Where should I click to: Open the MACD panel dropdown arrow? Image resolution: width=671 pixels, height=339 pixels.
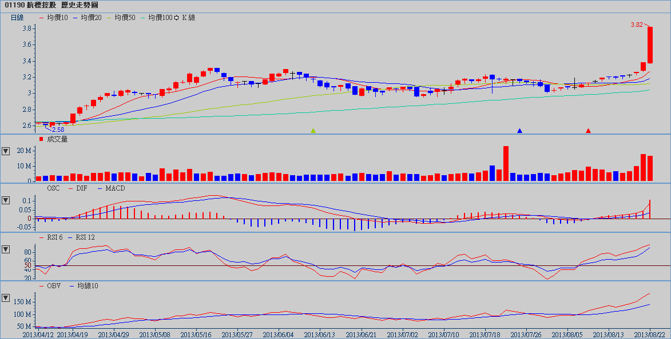pos(6,200)
